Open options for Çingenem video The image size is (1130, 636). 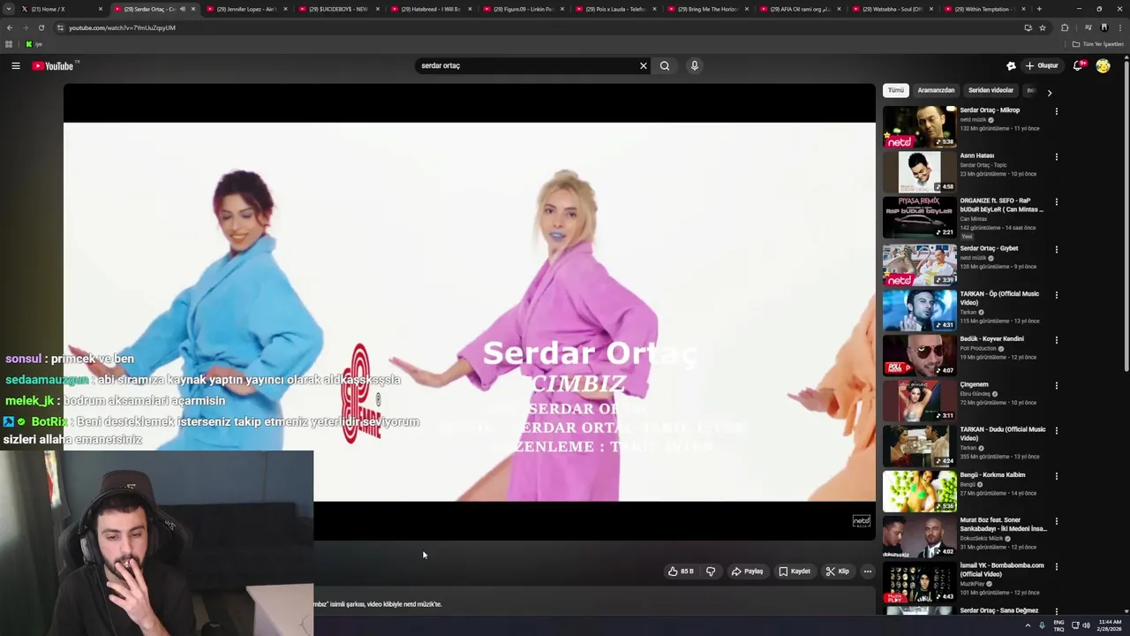(1056, 386)
